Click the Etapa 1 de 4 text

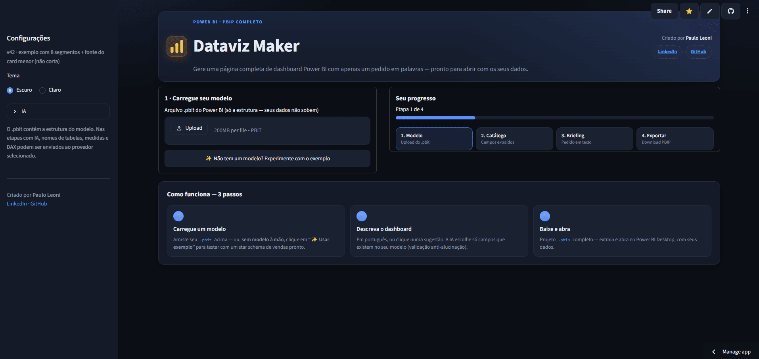(x=410, y=109)
